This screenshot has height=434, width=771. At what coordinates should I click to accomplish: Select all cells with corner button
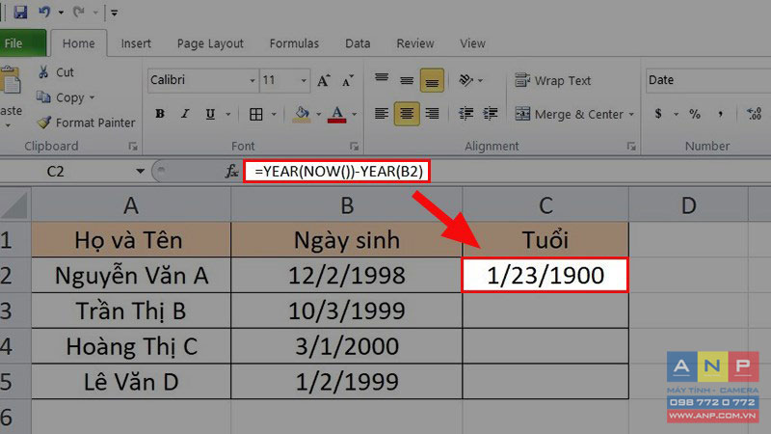point(15,205)
